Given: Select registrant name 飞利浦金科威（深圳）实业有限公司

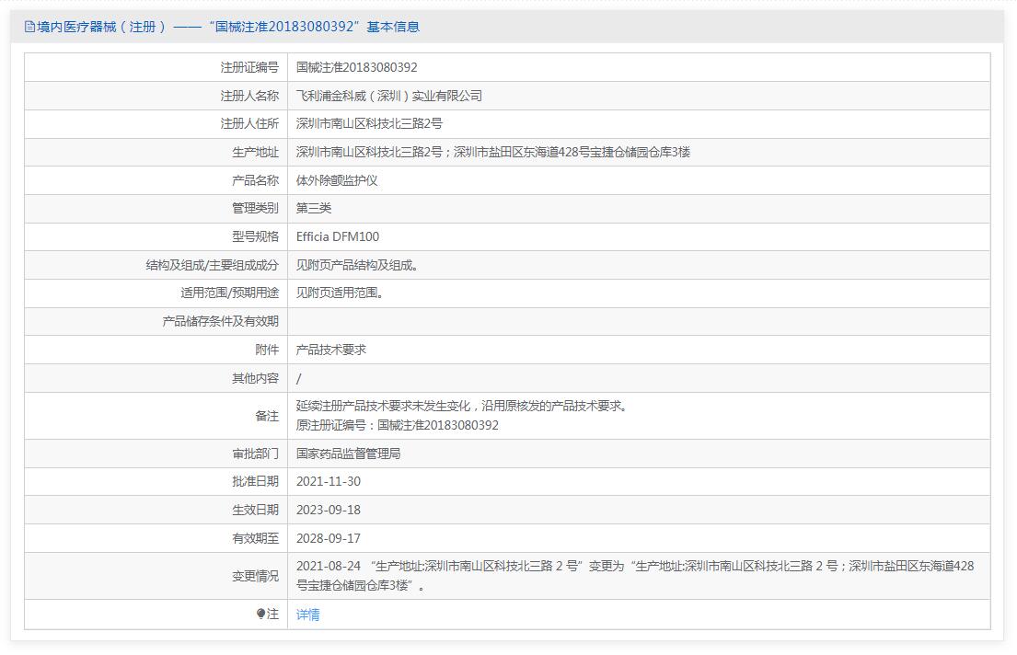Looking at the screenshot, I should click(x=389, y=96).
